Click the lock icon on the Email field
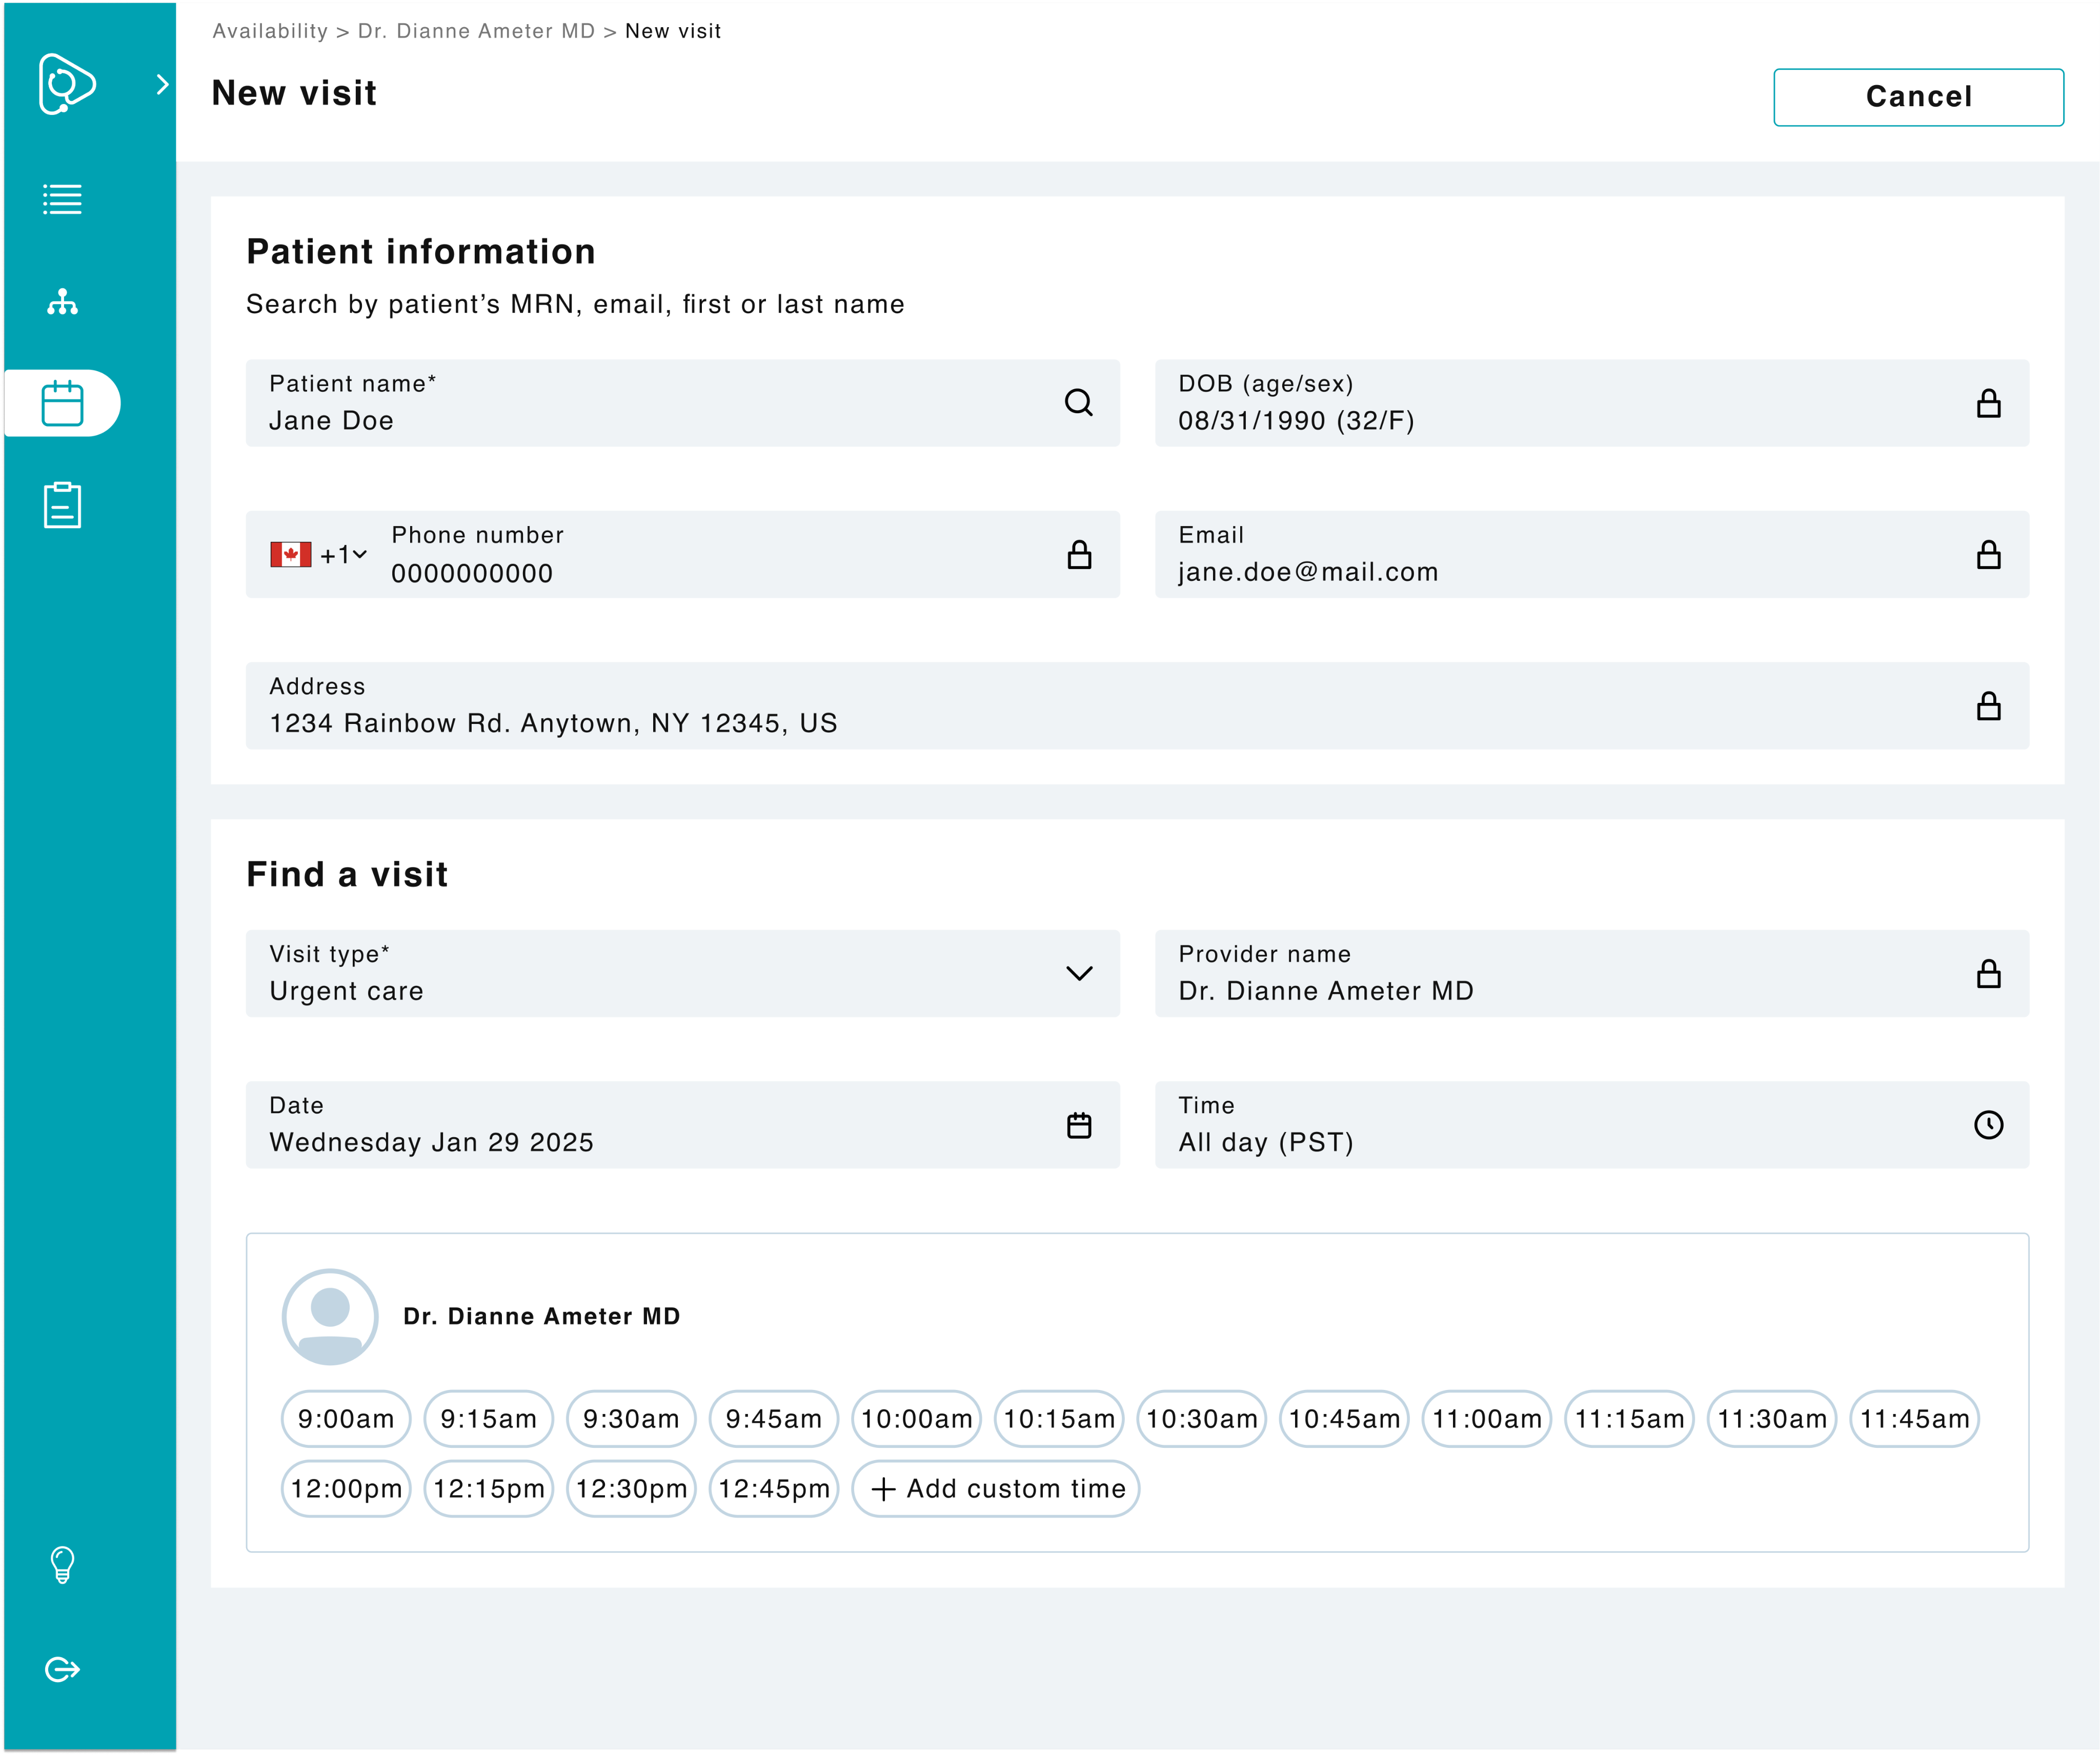This screenshot has width=2100, height=1755. pos(1989,555)
